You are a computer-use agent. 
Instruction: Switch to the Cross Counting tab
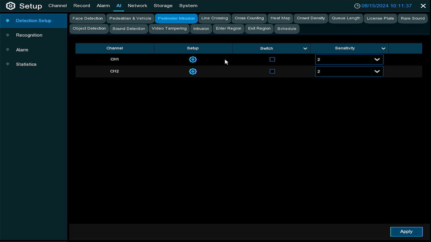click(x=249, y=19)
